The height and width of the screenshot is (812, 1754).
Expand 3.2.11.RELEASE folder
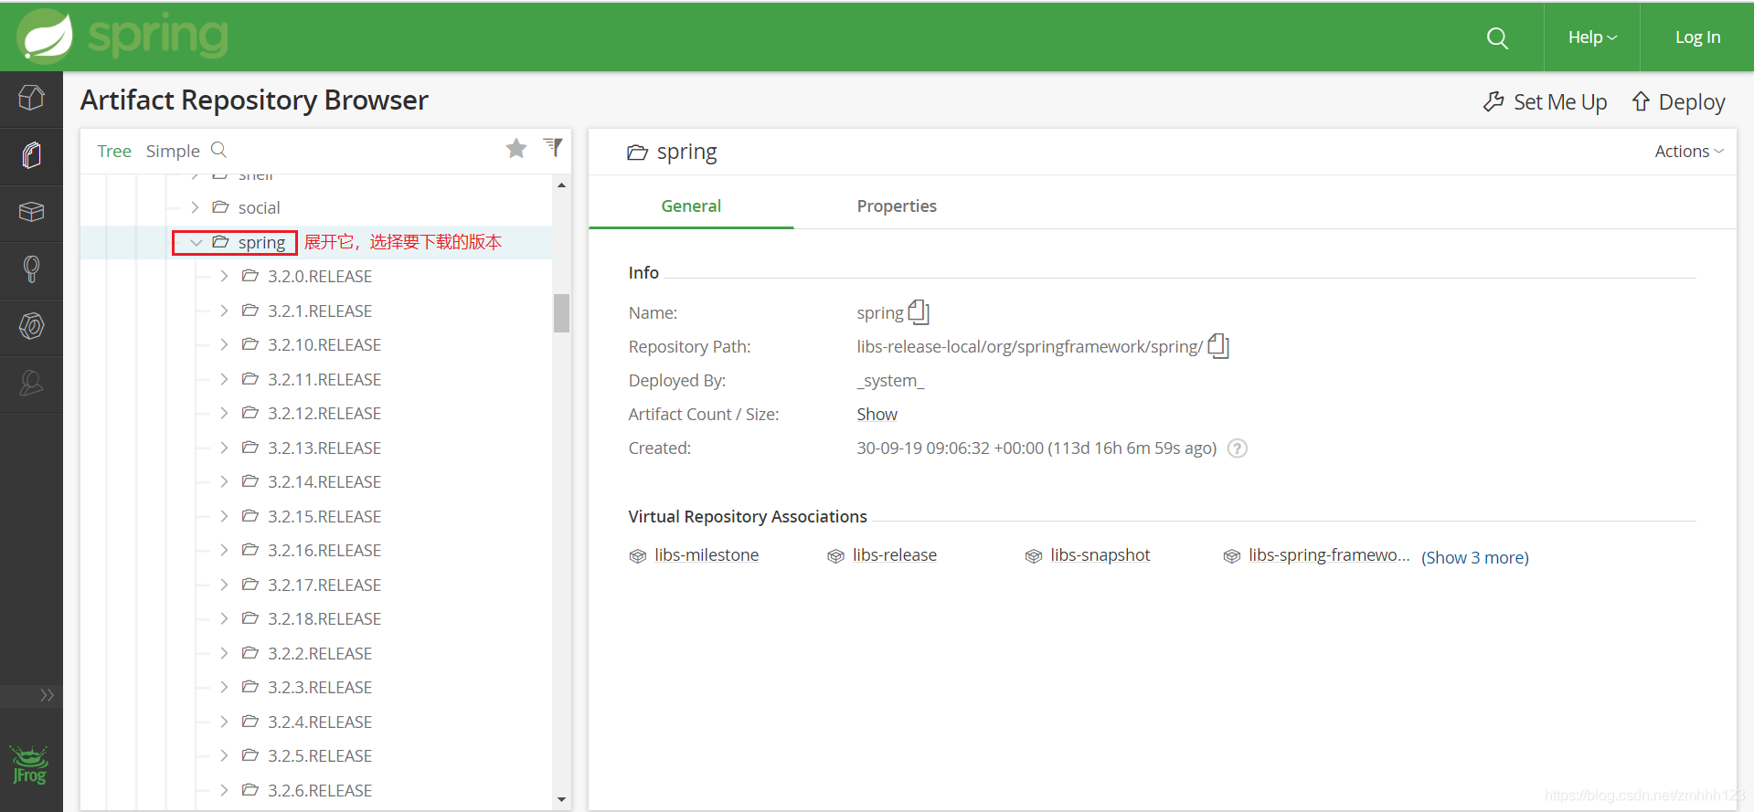click(x=224, y=379)
